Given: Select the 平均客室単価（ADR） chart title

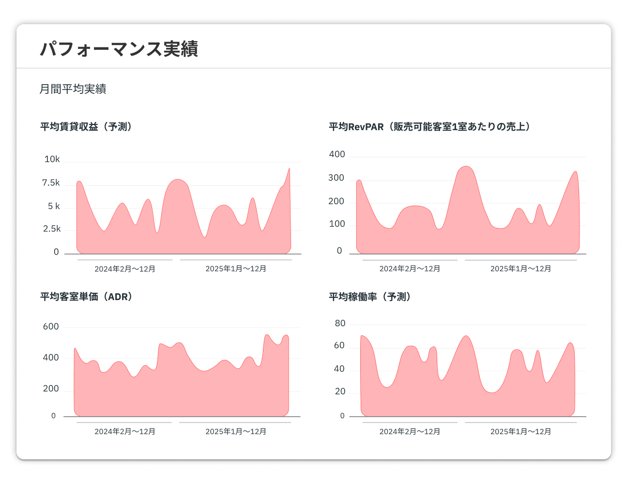Looking at the screenshot, I should point(86,297).
